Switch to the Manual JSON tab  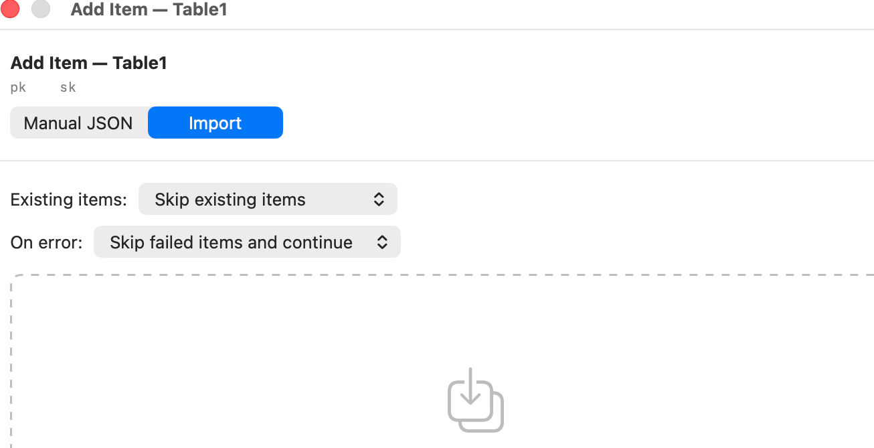(79, 123)
